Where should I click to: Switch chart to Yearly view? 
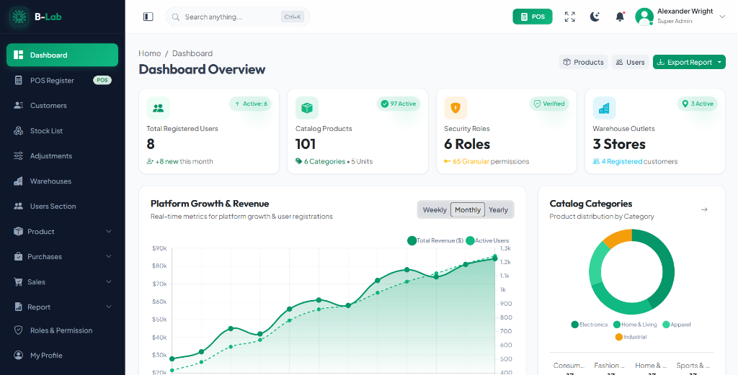[x=498, y=210]
